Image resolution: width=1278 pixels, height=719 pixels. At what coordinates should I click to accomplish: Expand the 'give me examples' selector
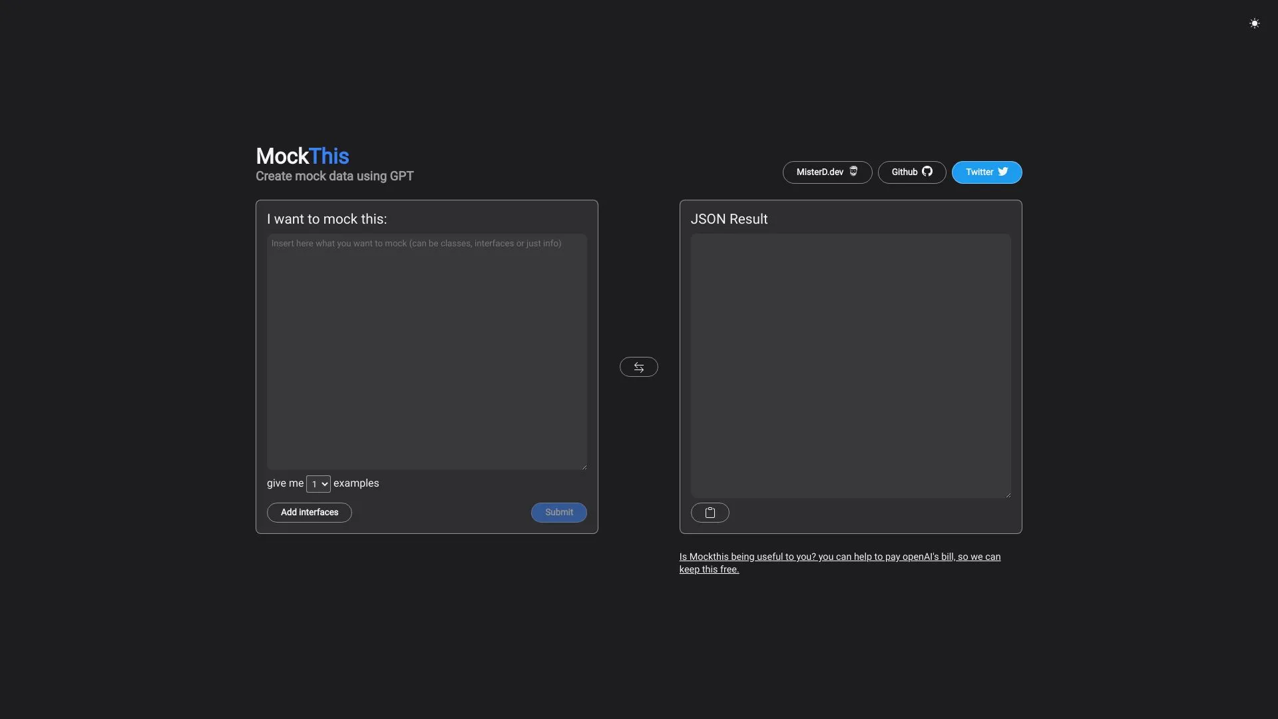[x=318, y=484]
